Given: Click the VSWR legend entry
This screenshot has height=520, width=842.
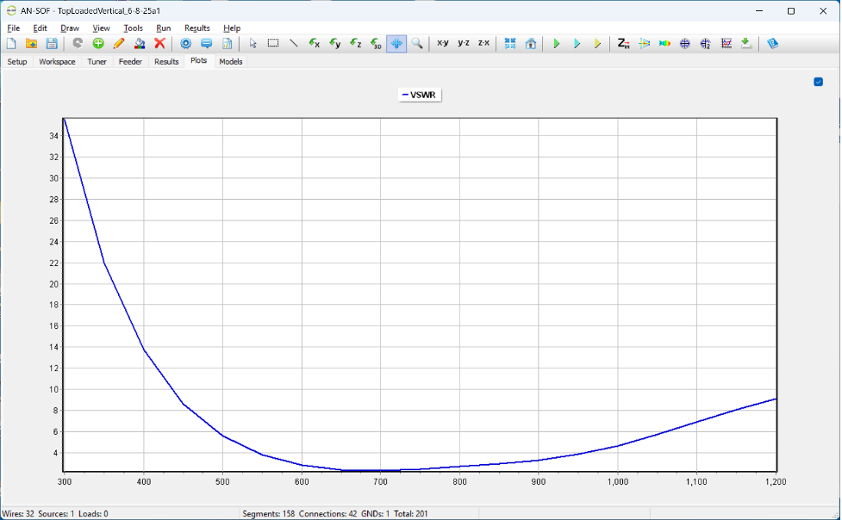Looking at the screenshot, I should (420, 95).
